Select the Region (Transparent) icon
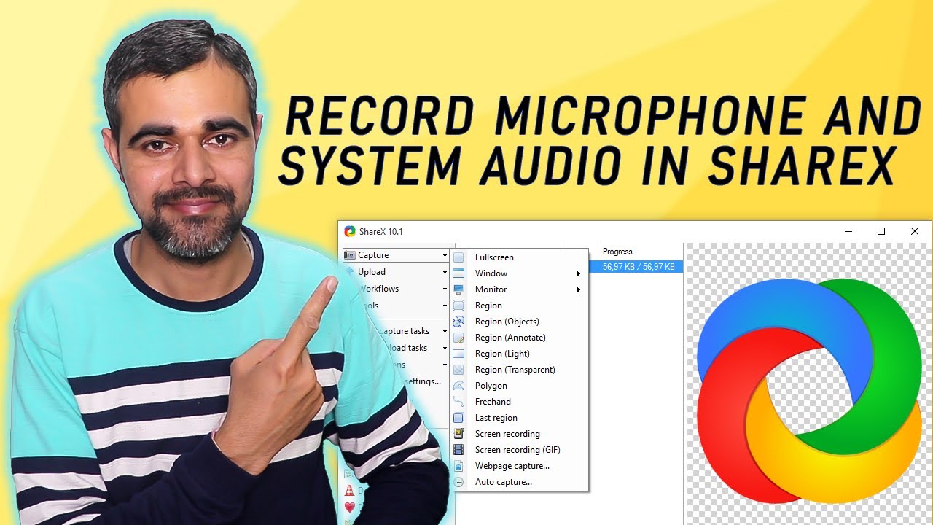 pos(458,370)
